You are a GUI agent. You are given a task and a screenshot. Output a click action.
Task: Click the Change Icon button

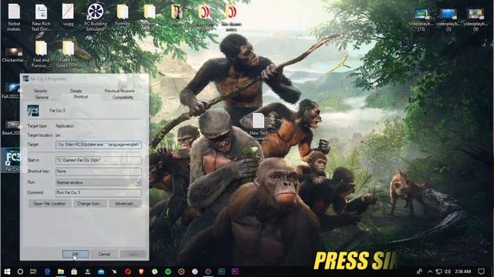[x=90, y=204]
